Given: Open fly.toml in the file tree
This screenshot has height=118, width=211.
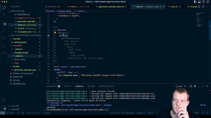Looking at the screenshot, I should [16, 80].
